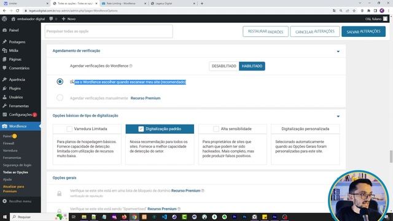393x221 pixels.
Task: Switch to the Legatus Digital browser tab
Action: (173, 4)
